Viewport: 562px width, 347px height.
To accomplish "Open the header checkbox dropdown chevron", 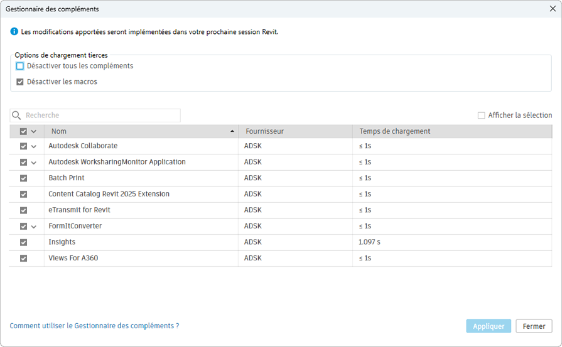I will click(x=34, y=132).
